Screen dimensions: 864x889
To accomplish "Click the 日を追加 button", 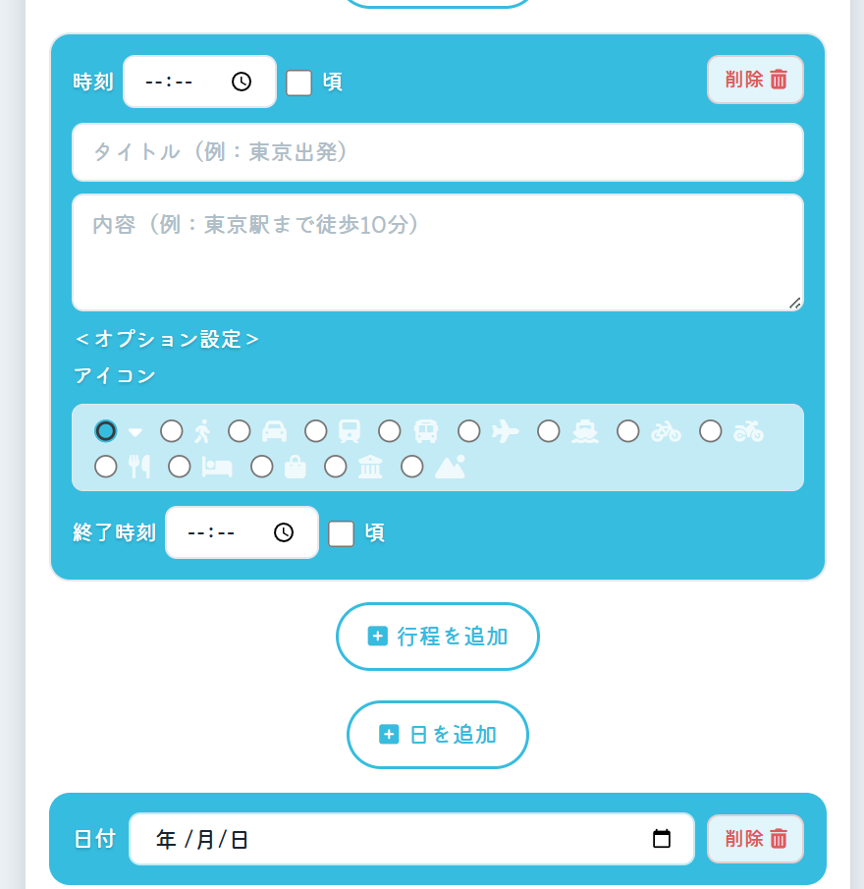I will pyautogui.click(x=438, y=735).
